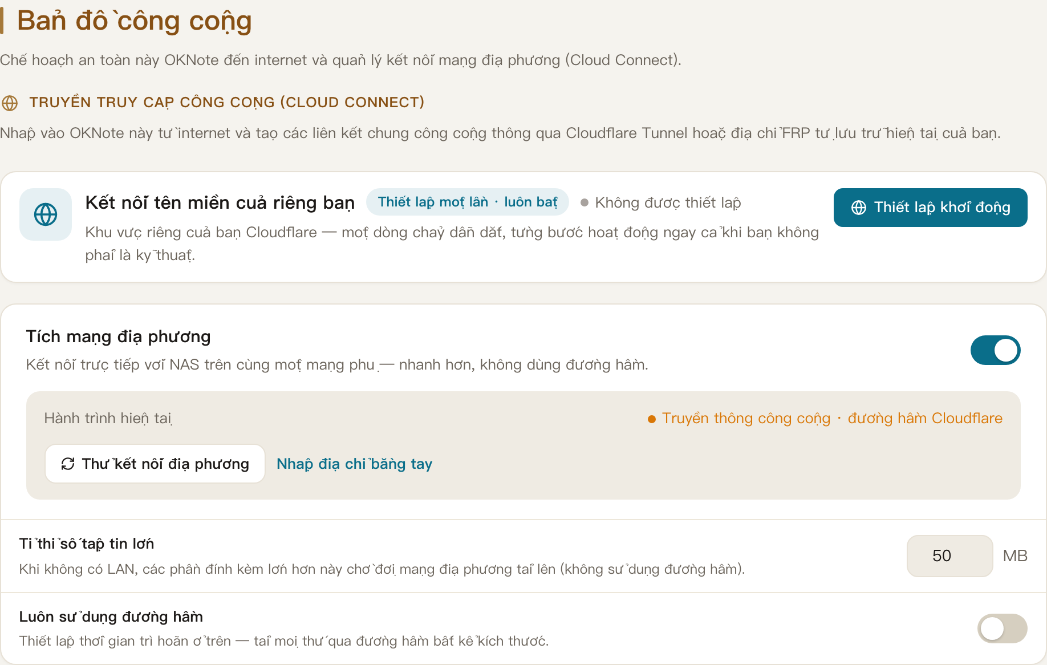
Task: Open the Nhập địa chỉ bằng tay link
Action: point(354,464)
